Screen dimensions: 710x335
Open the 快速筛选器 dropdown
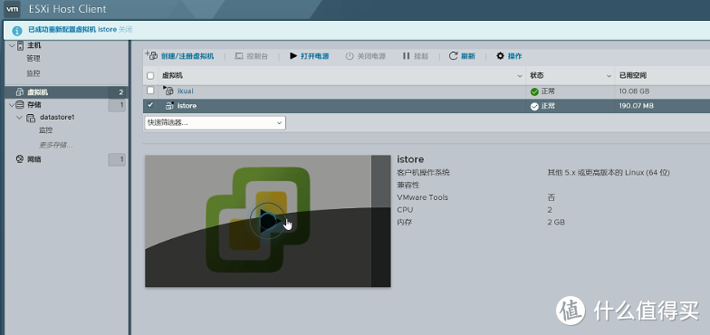point(215,123)
